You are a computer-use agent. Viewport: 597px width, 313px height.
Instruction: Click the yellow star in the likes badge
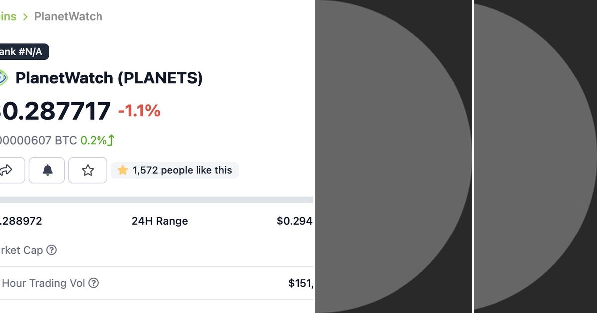[123, 170]
